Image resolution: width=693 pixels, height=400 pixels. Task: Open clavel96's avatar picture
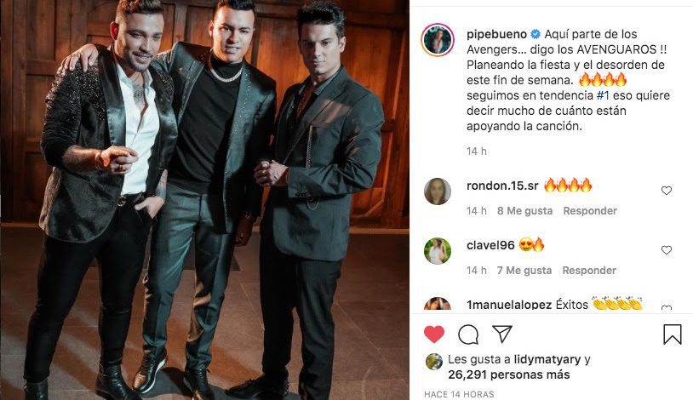tap(438, 251)
